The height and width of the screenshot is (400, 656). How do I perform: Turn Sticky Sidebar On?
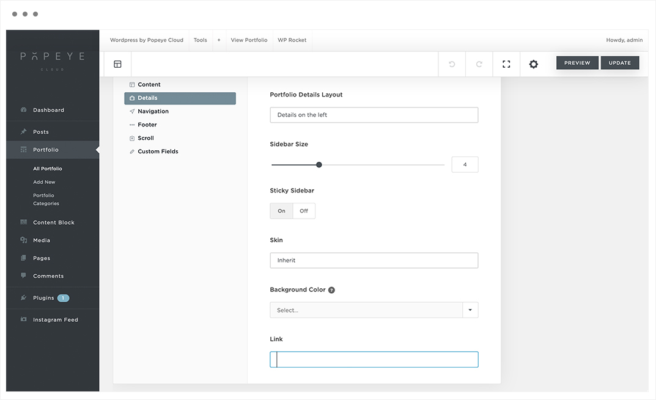pyautogui.click(x=282, y=211)
